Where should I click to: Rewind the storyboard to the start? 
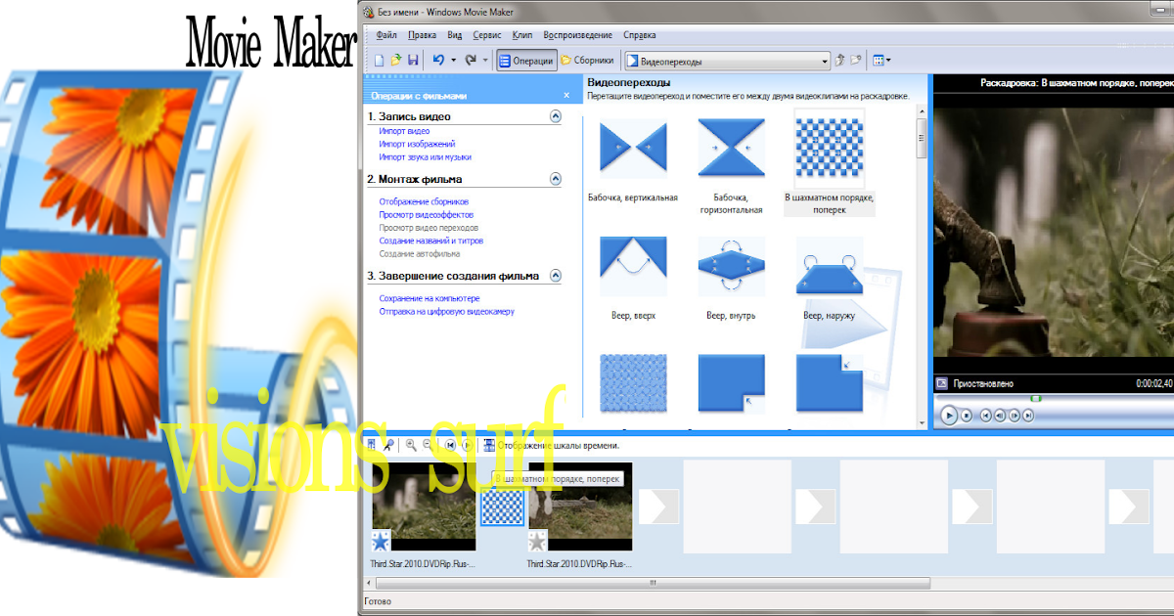coord(450,445)
